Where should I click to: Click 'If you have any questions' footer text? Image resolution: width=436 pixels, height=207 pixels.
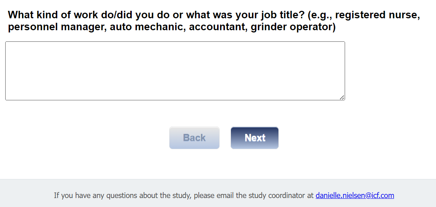click(x=90, y=195)
